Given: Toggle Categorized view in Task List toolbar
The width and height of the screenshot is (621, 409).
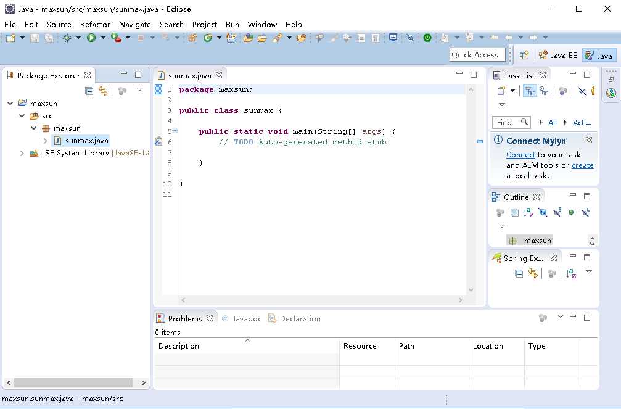Looking at the screenshot, I should [529, 91].
